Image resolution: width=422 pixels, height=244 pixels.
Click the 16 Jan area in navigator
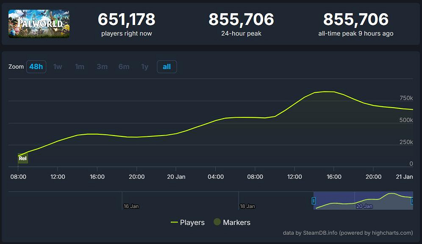tap(131, 206)
